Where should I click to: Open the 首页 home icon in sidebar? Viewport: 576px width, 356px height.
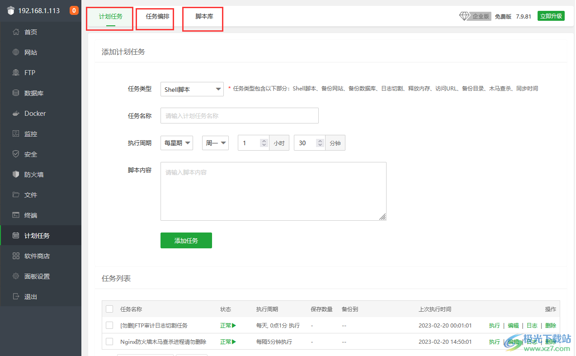click(16, 32)
